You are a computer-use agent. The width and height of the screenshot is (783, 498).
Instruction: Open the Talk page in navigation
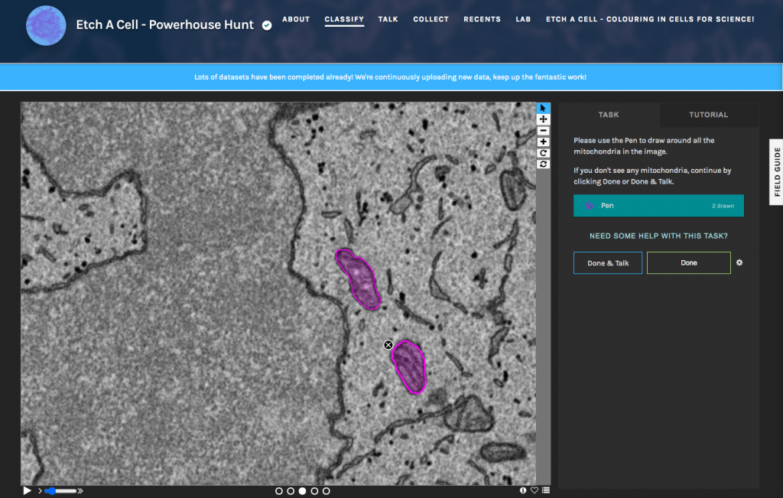[x=388, y=19]
